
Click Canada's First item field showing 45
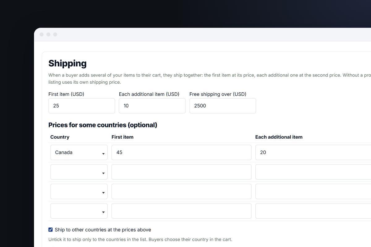click(181, 152)
